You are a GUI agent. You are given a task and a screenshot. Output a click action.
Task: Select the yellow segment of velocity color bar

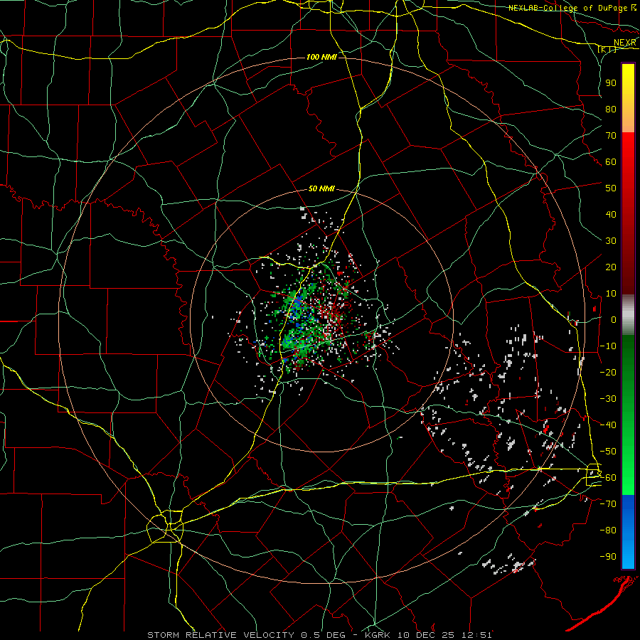tap(628, 98)
